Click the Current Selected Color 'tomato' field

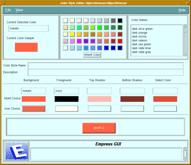[29, 28]
